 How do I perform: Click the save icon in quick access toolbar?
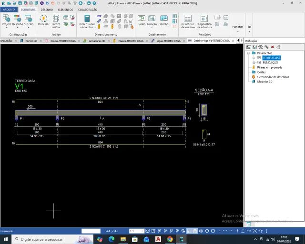pos(20,3)
